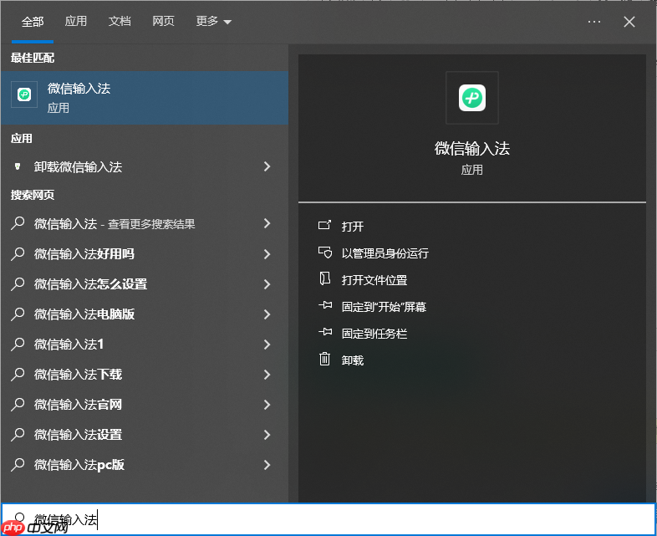
Task: Click search icon beside 微信输入法怎么设置
Action: [x=18, y=283]
